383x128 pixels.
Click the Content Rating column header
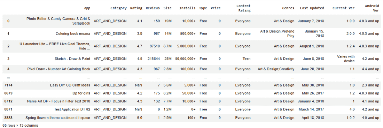243,8
